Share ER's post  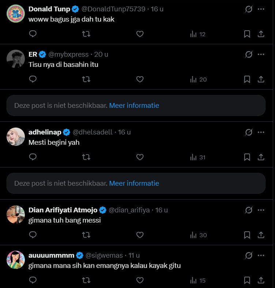(261, 79)
